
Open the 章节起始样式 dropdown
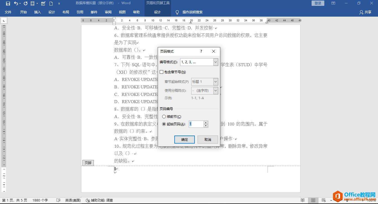pyautogui.click(x=216, y=82)
